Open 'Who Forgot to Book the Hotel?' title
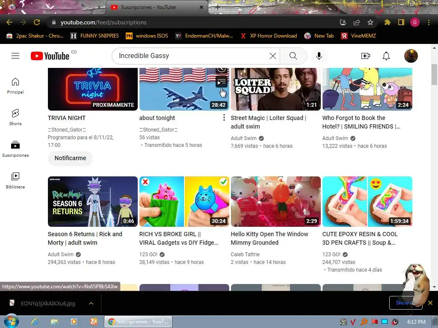This screenshot has width=438, height=328. coord(361,122)
